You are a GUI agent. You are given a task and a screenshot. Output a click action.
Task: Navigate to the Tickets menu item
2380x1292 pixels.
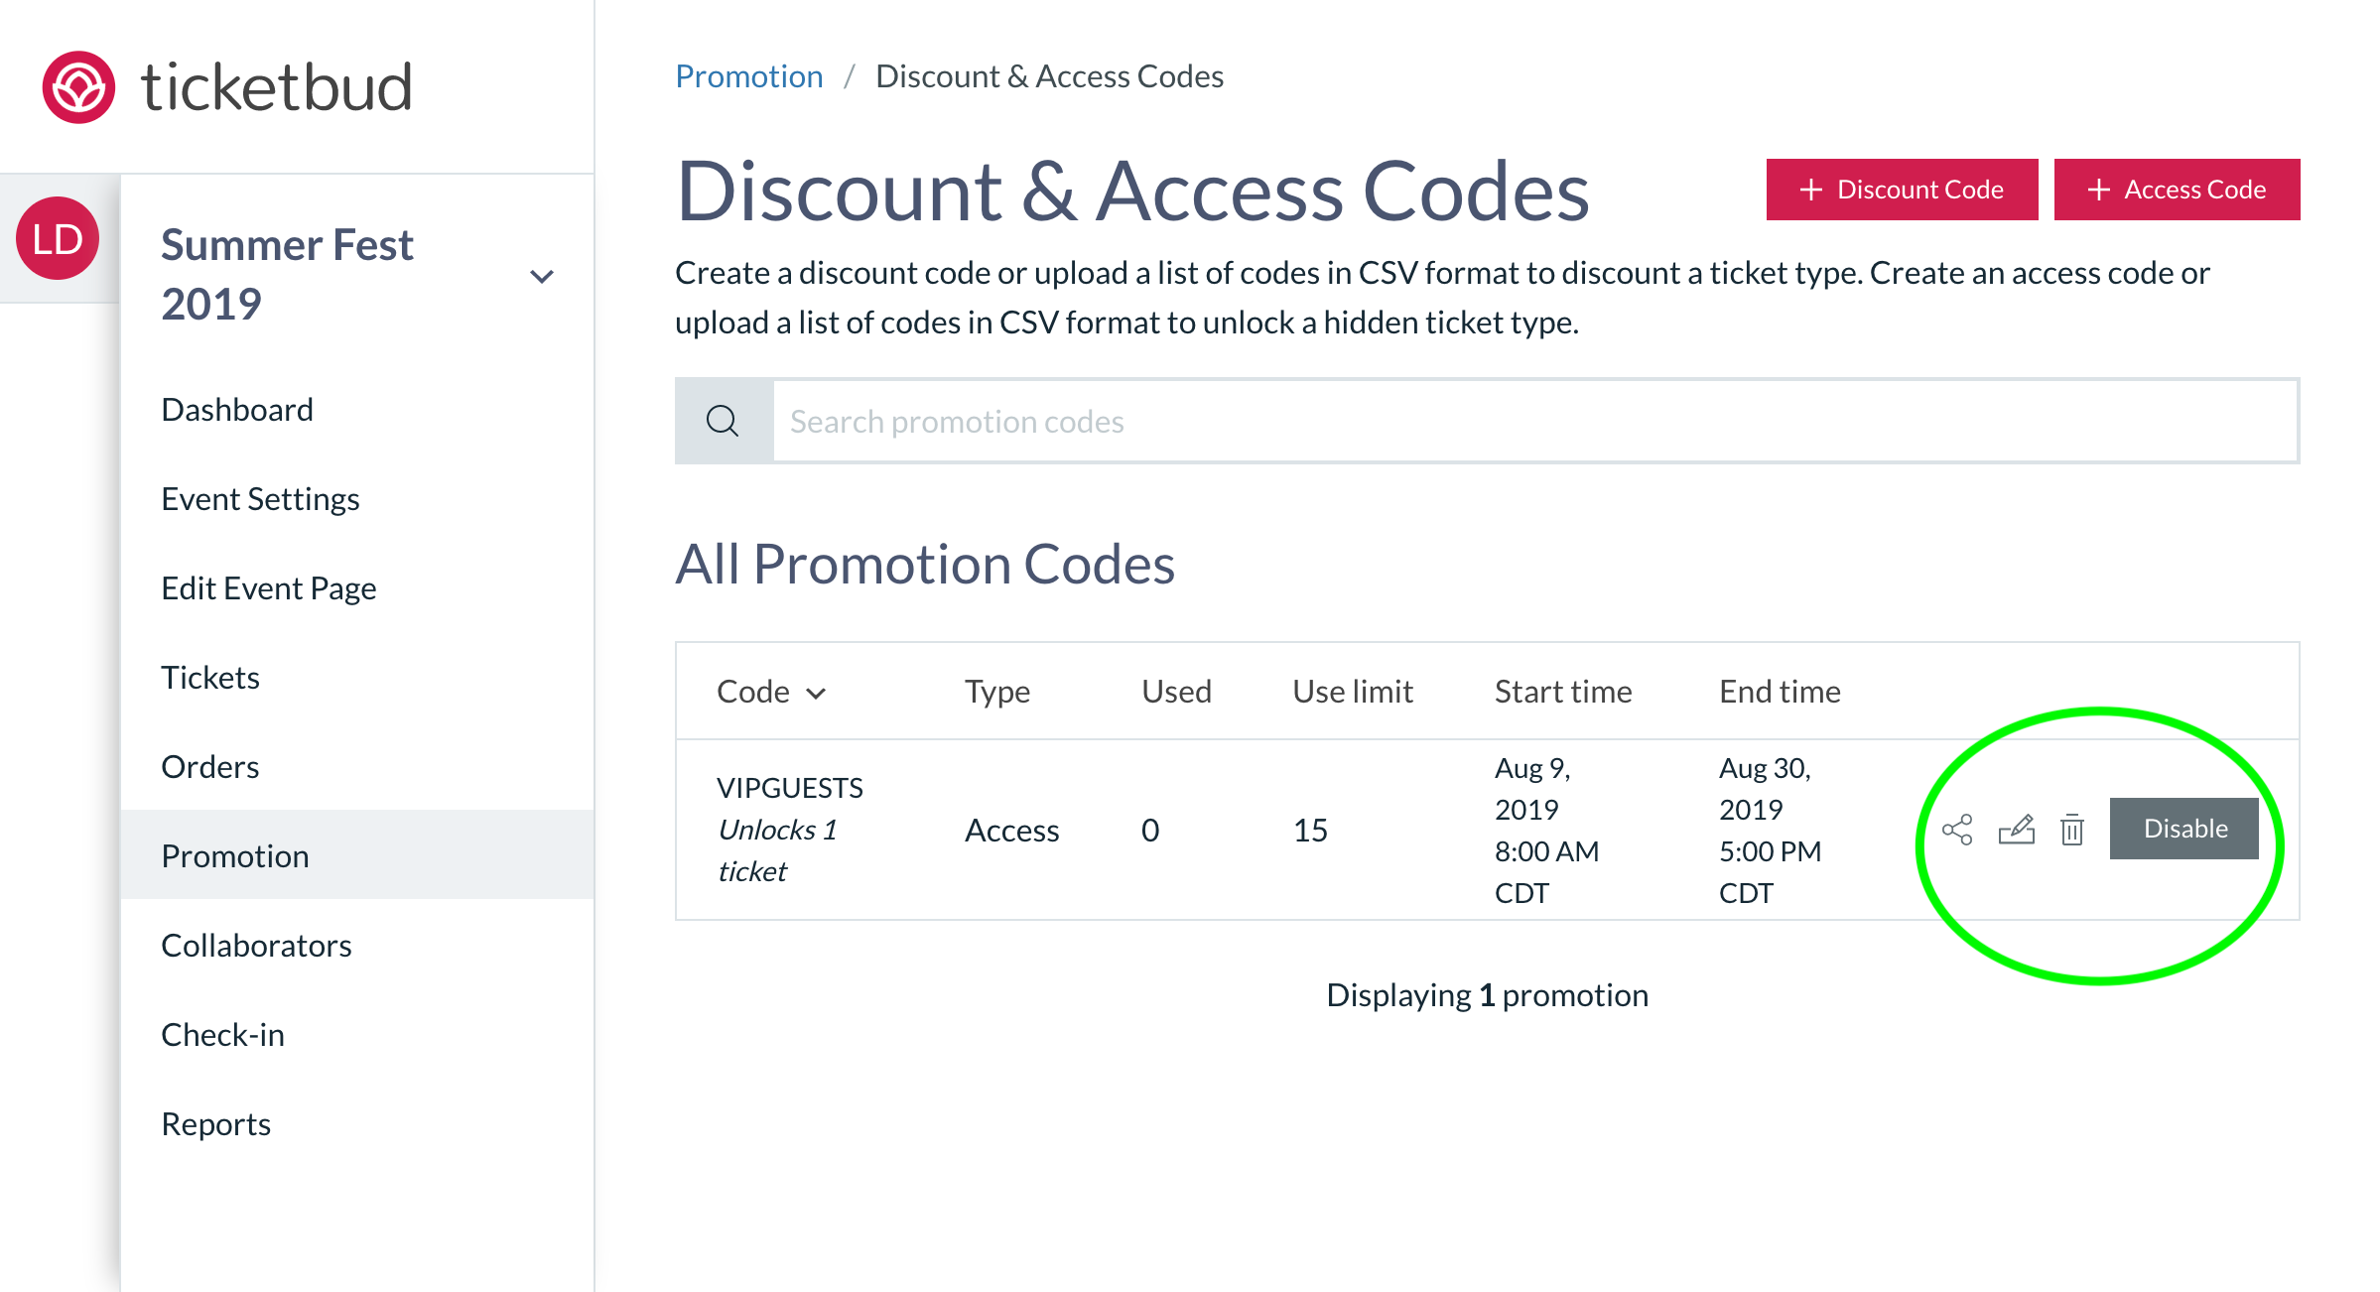tap(210, 676)
